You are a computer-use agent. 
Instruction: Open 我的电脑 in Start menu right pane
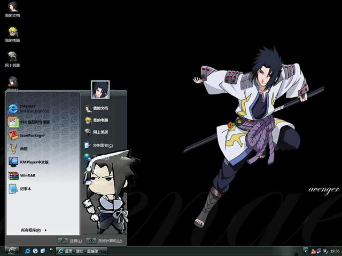click(96, 120)
